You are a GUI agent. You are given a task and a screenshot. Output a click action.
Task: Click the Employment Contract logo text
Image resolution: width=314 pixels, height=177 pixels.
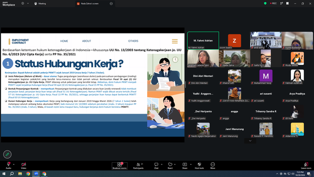[20, 41]
